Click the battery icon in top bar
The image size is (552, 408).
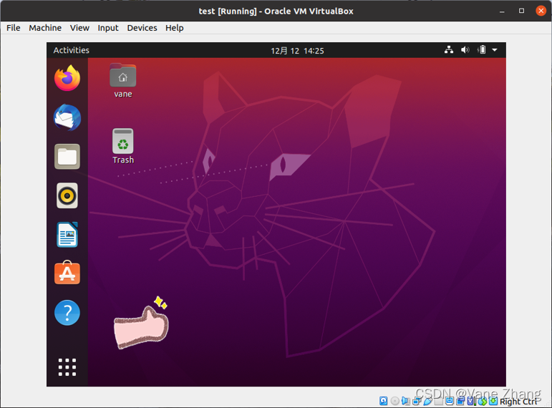[x=482, y=49]
